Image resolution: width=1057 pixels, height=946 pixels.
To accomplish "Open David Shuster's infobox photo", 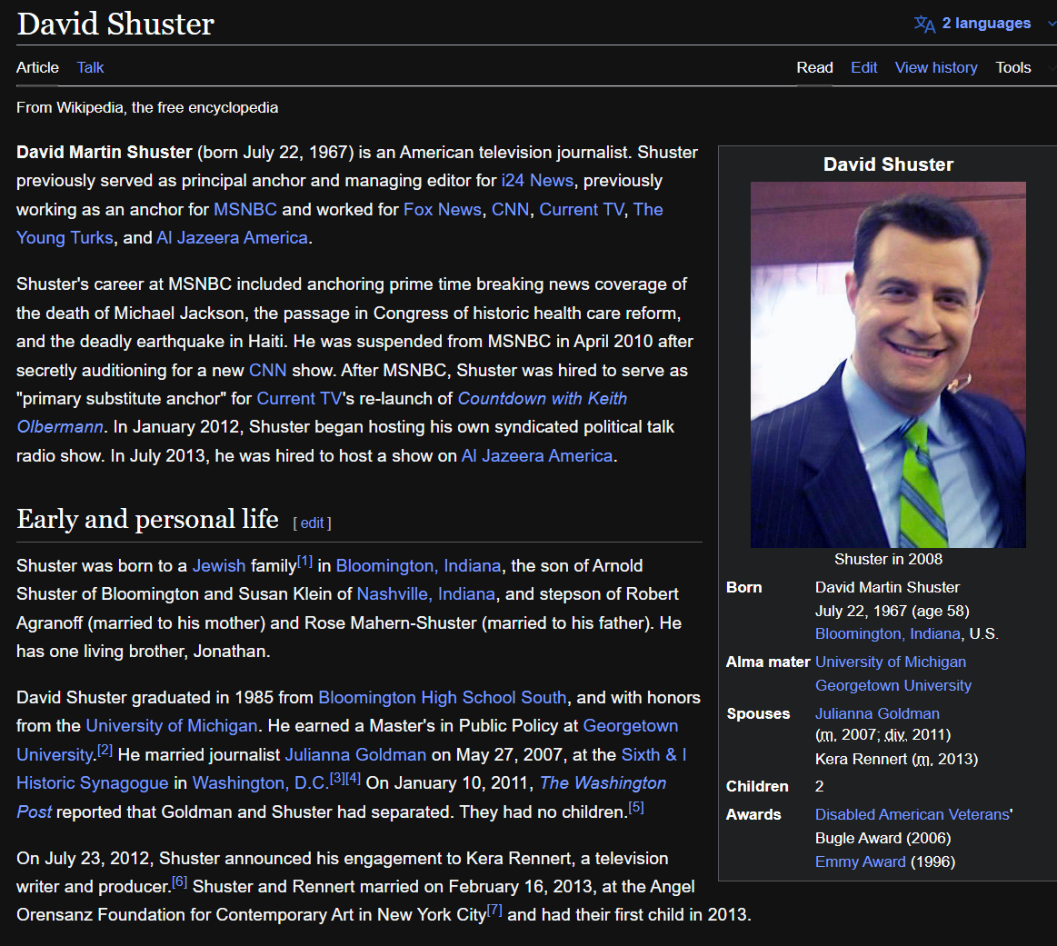I will [888, 364].
